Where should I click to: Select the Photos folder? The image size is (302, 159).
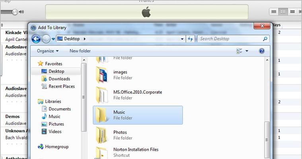click(x=138, y=135)
